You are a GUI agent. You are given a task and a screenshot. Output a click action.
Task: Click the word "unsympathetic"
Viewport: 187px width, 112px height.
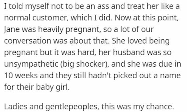coord(31,64)
